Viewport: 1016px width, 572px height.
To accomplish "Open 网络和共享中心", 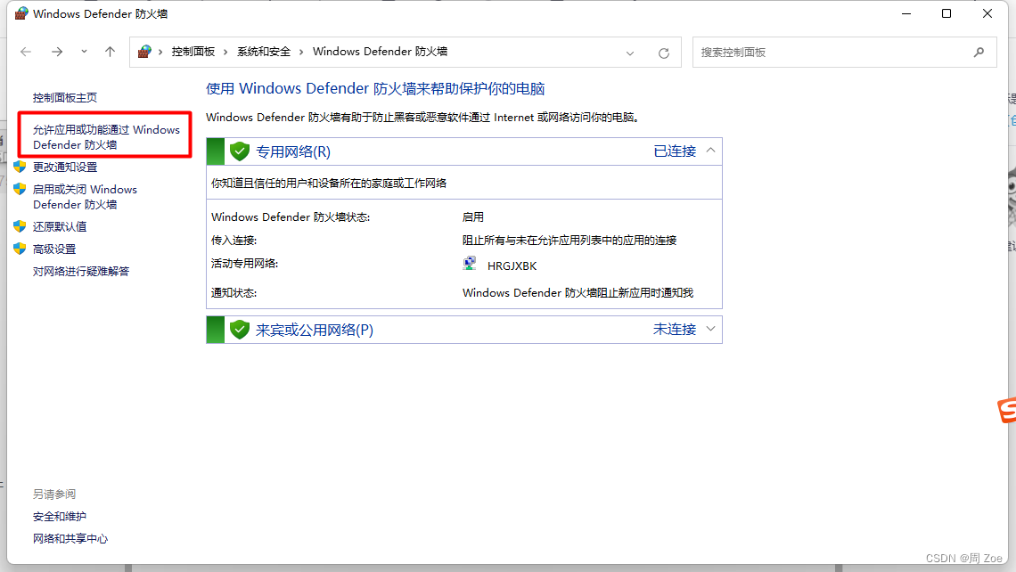I will (70, 538).
